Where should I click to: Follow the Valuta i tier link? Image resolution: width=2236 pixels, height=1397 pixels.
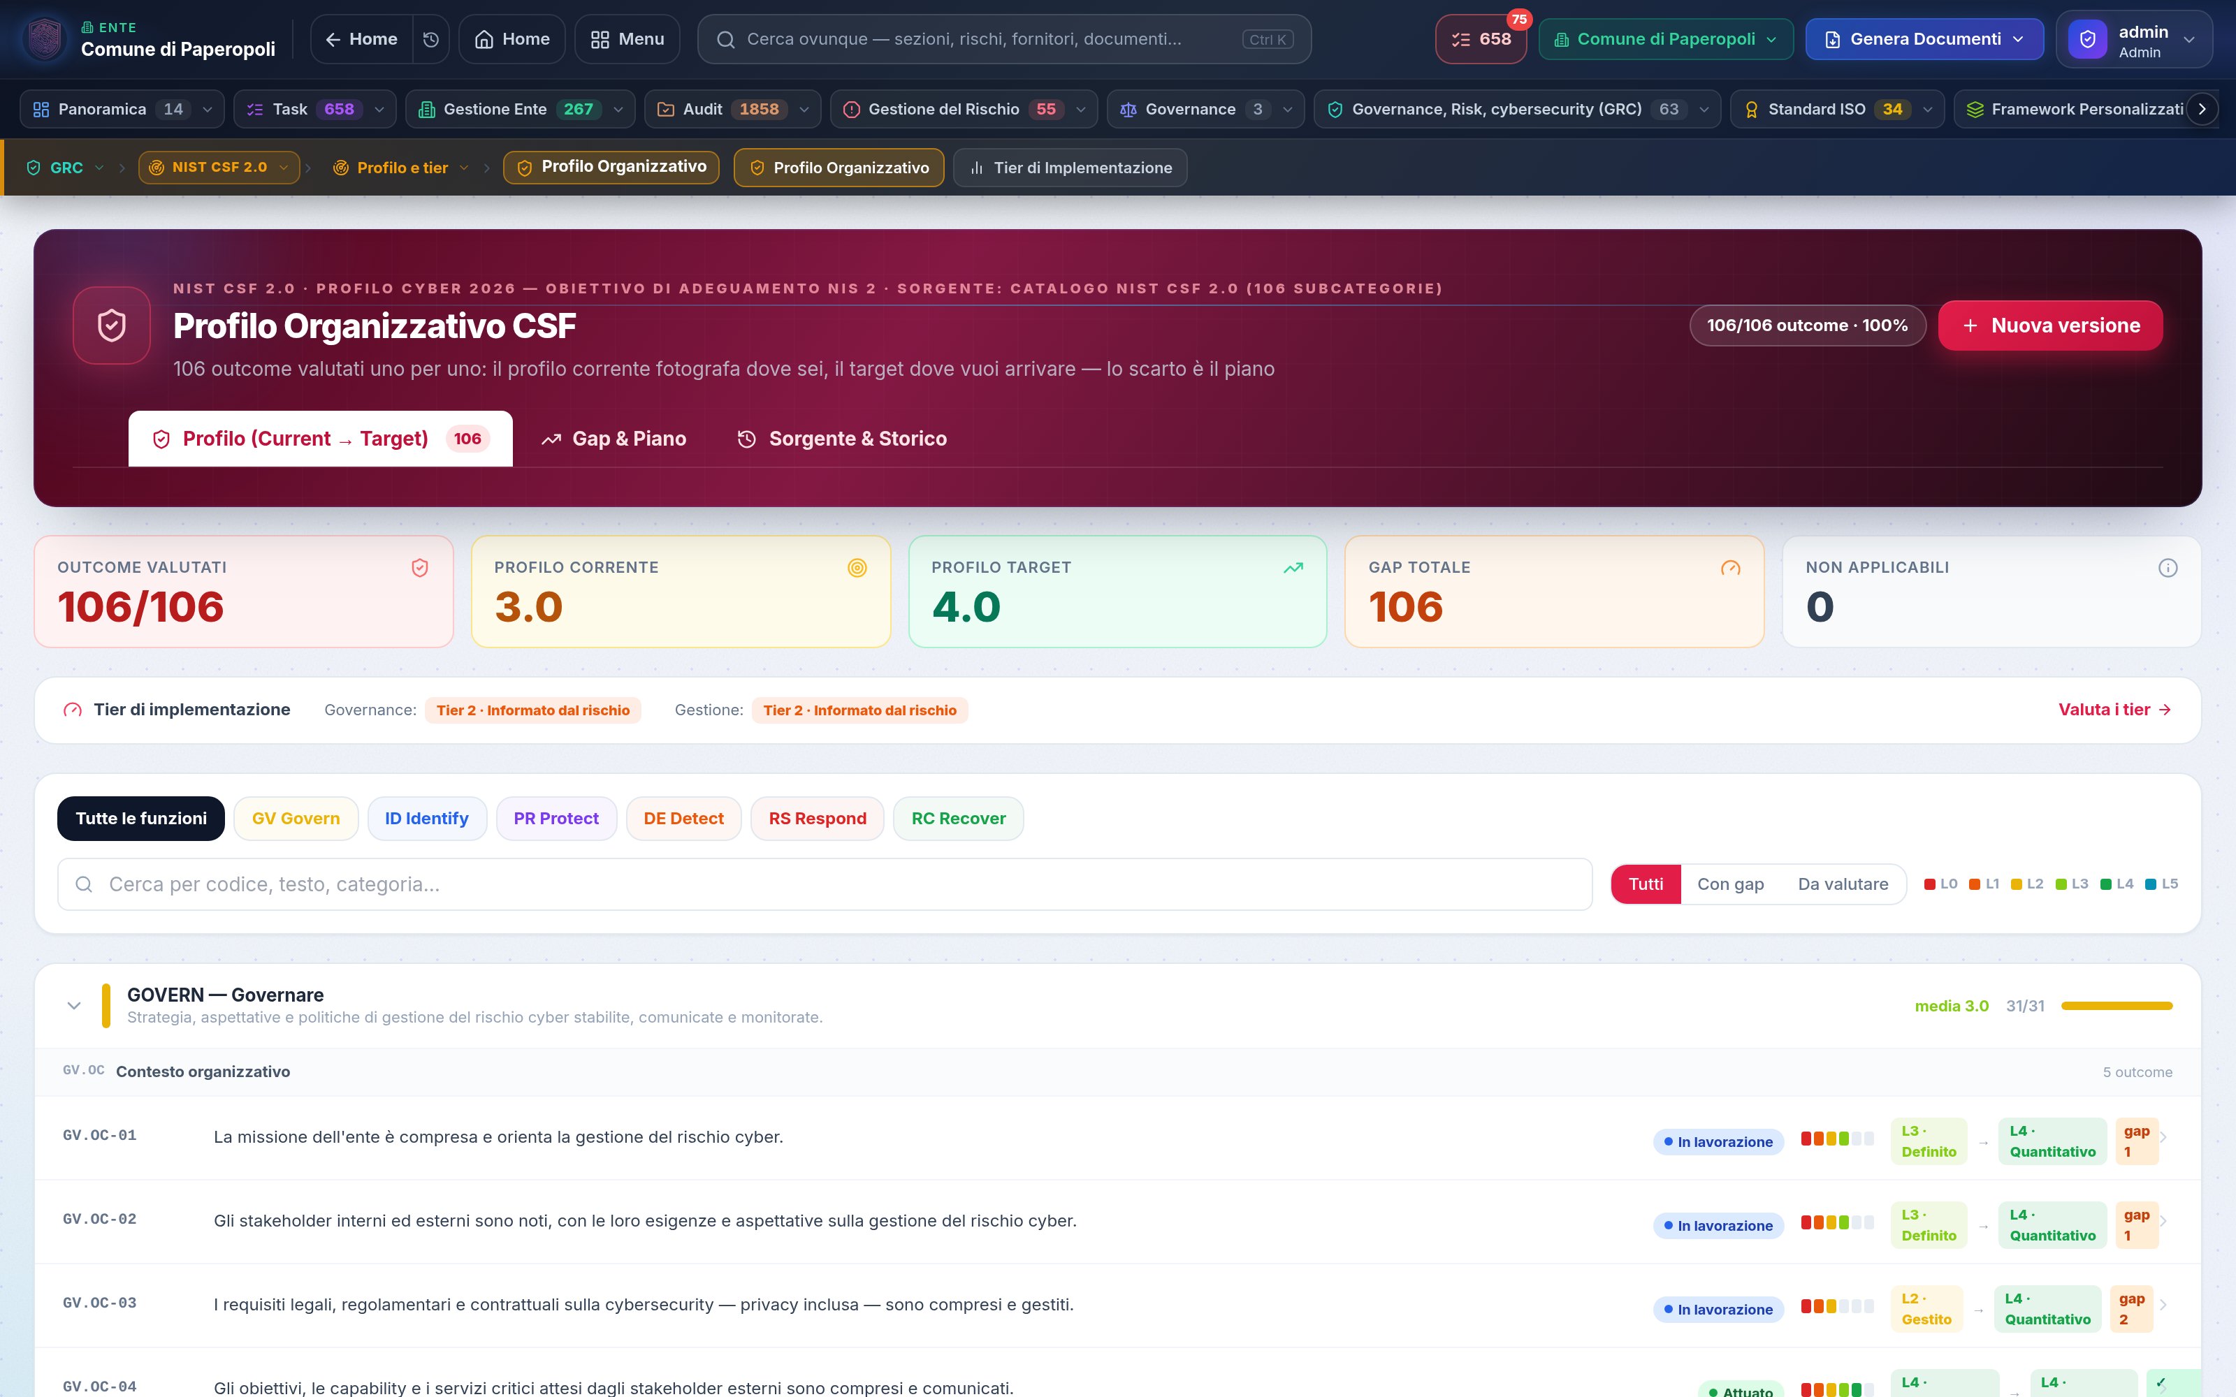2115,710
